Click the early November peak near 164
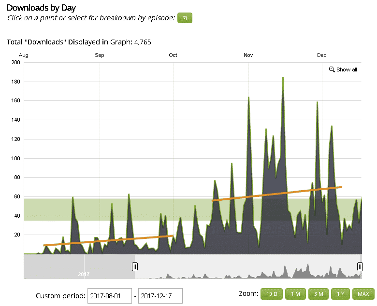This screenshot has width=377, height=306. (248, 97)
